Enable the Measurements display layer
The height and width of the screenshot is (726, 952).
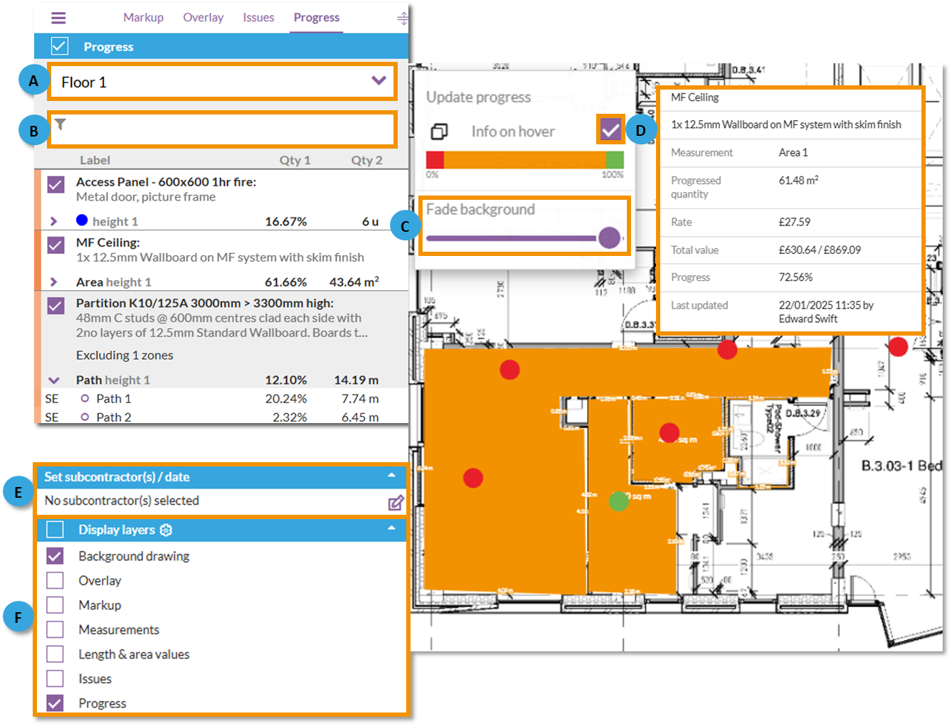(55, 629)
